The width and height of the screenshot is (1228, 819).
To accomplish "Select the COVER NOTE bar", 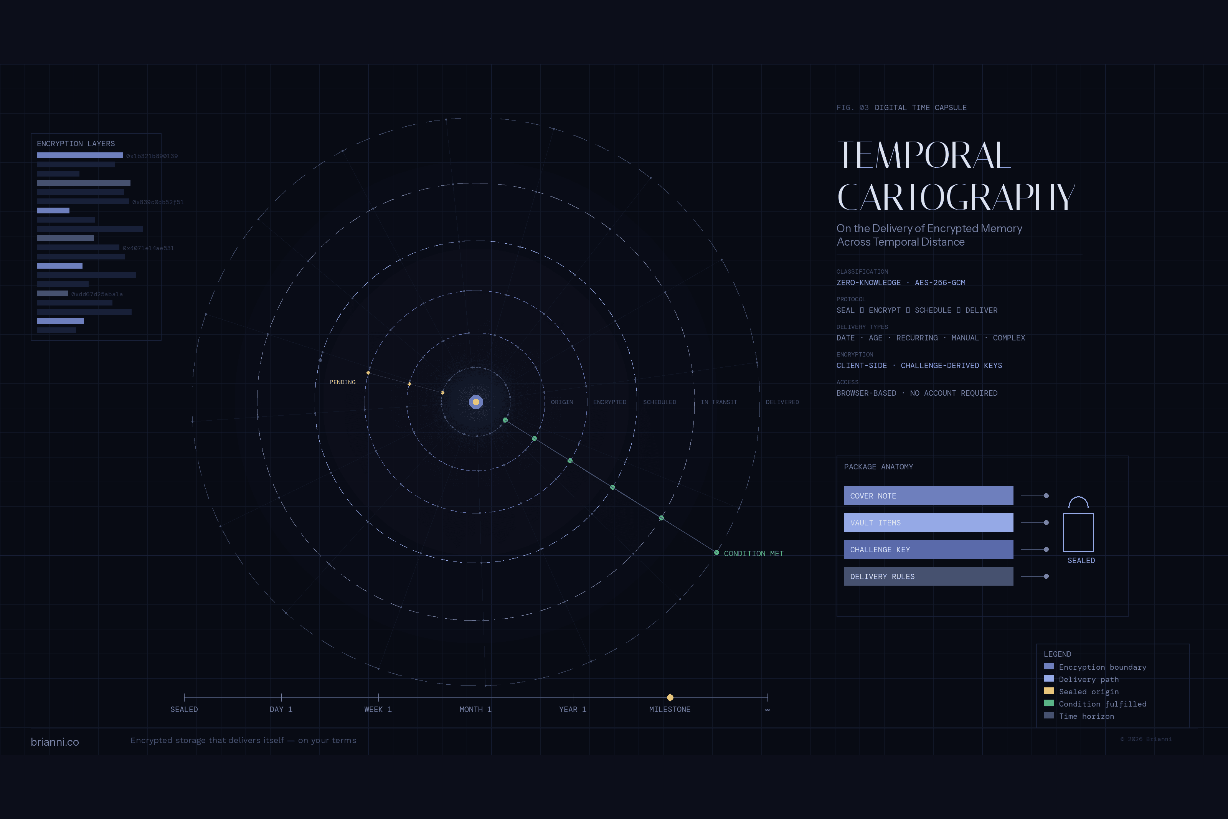I will (928, 496).
